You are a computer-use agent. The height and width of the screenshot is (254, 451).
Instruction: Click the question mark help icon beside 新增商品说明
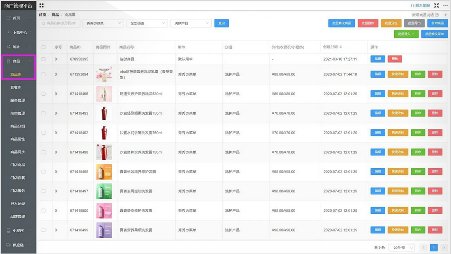pyautogui.click(x=437, y=15)
